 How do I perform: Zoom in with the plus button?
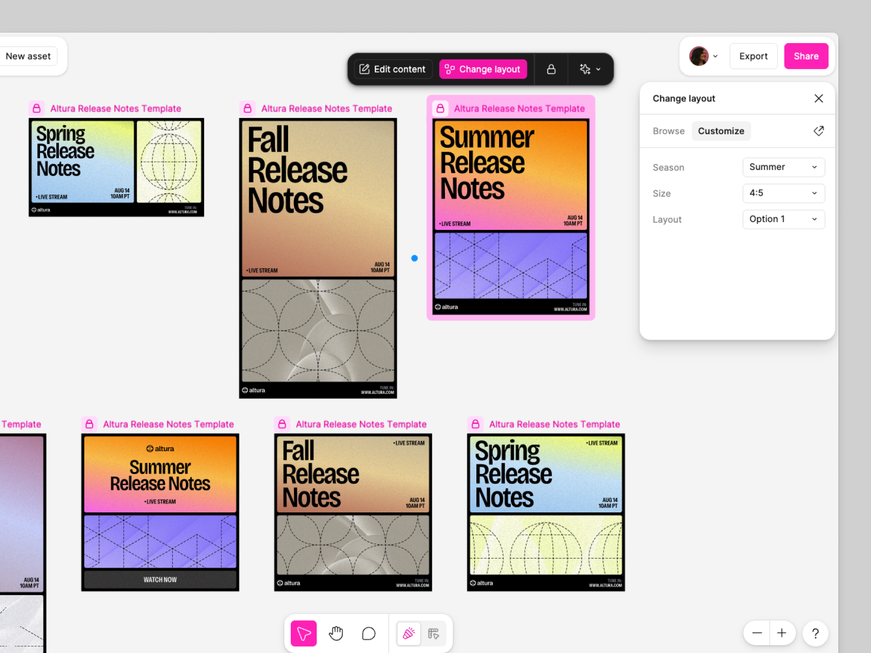(x=782, y=633)
